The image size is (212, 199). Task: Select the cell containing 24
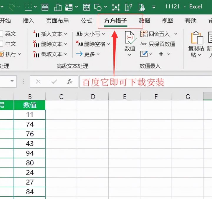click(x=30, y=173)
